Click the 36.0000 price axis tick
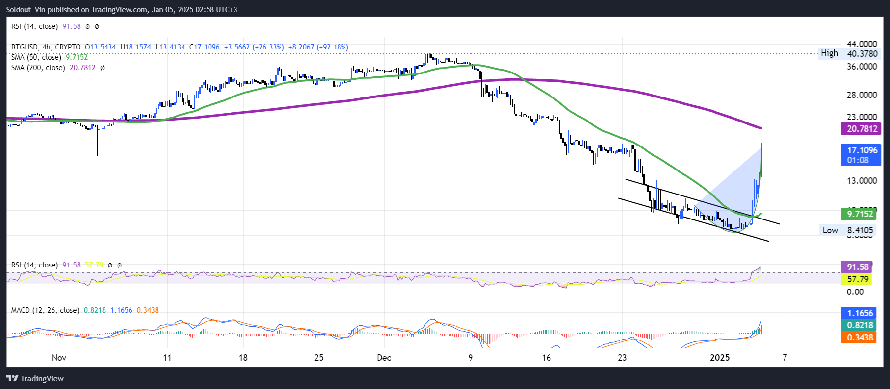 pos(862,67)
